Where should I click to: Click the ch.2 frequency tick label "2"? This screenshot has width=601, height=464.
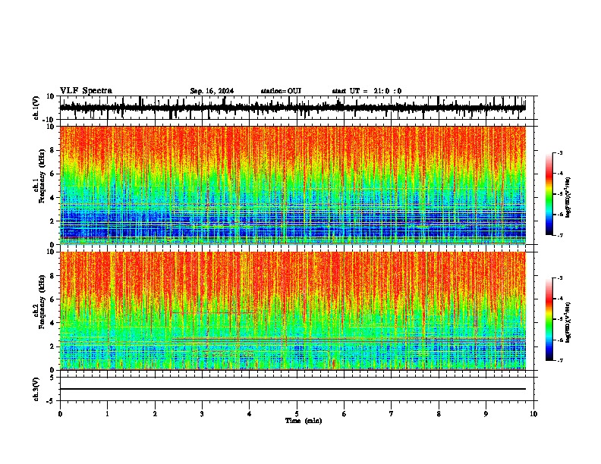52,346
